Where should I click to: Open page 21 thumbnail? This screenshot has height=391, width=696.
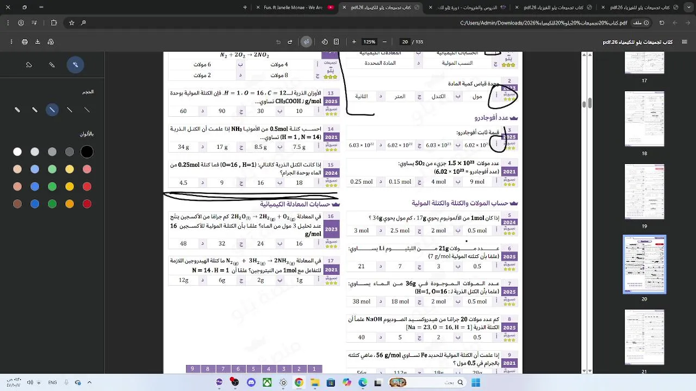(644, 337)
